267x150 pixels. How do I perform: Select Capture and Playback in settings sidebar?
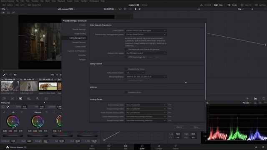point(76,51)
